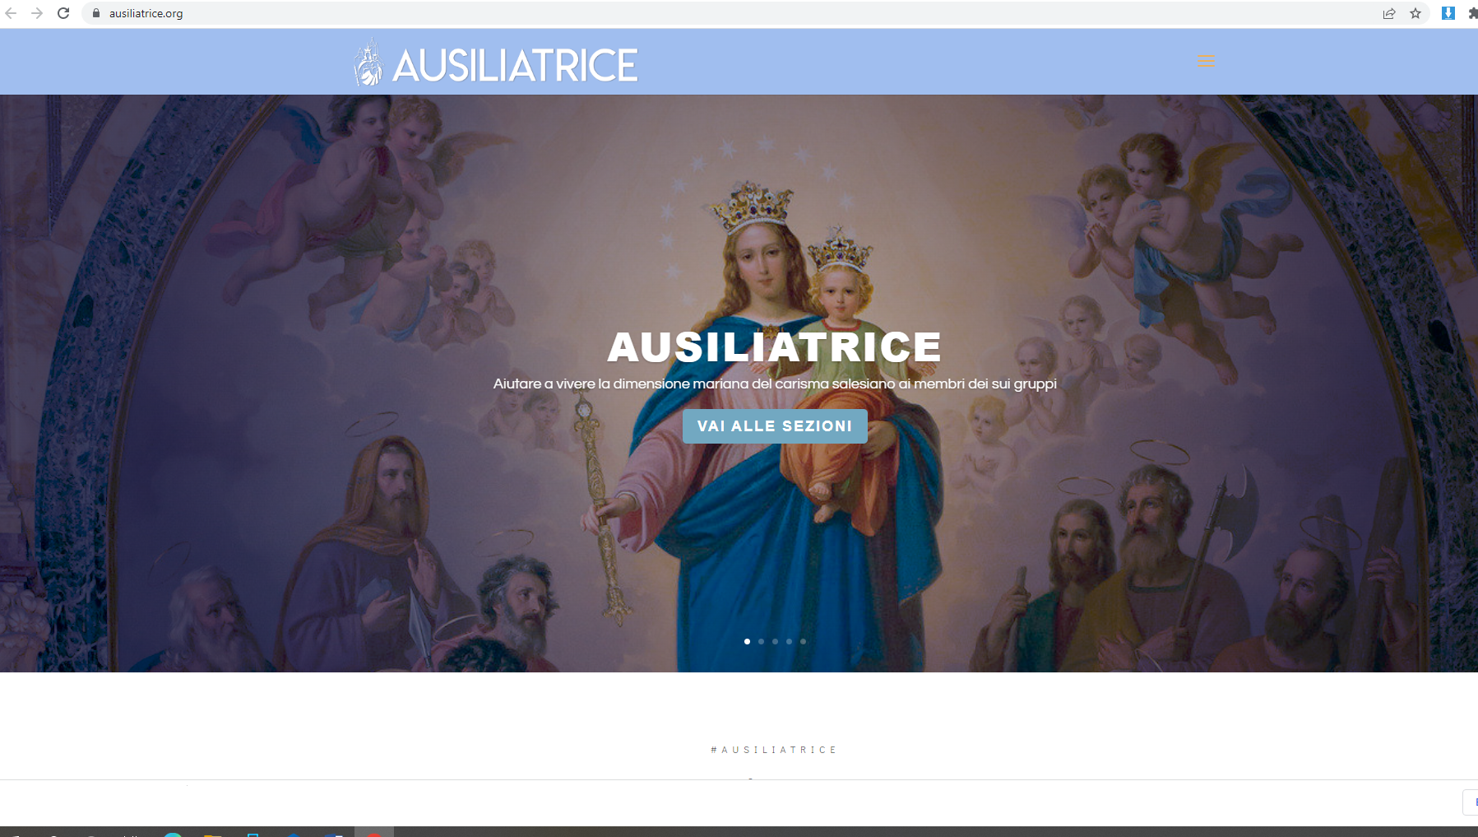View site security info via lock icon

(96, 13)
